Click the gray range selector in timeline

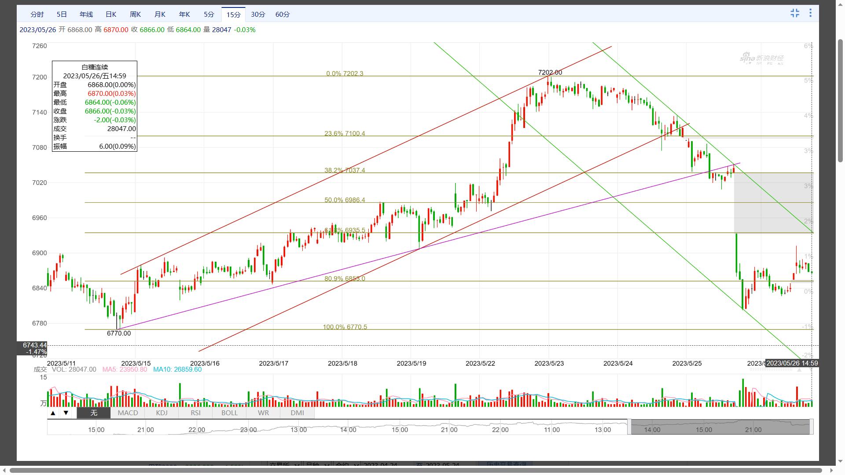tap(720, 427)
